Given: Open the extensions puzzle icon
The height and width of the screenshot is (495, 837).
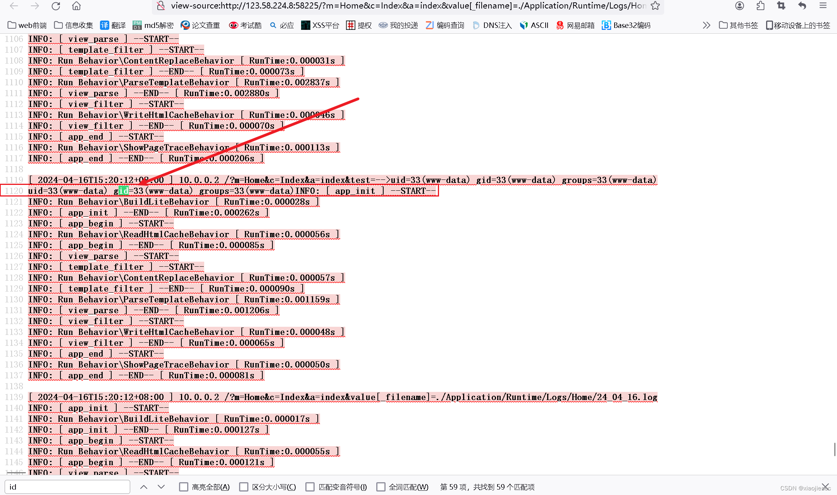Looking at the screenshot, I should tap(760, 6).
